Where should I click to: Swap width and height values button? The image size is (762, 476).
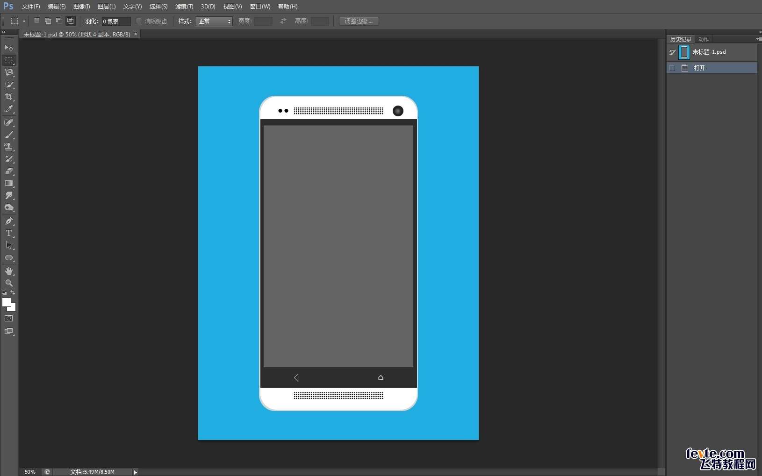coord(283,21)
